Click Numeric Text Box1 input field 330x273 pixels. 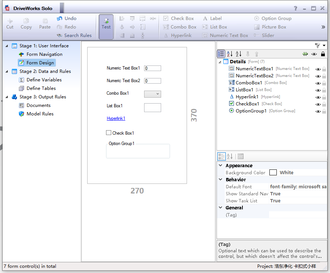click(x=153, y=68)
